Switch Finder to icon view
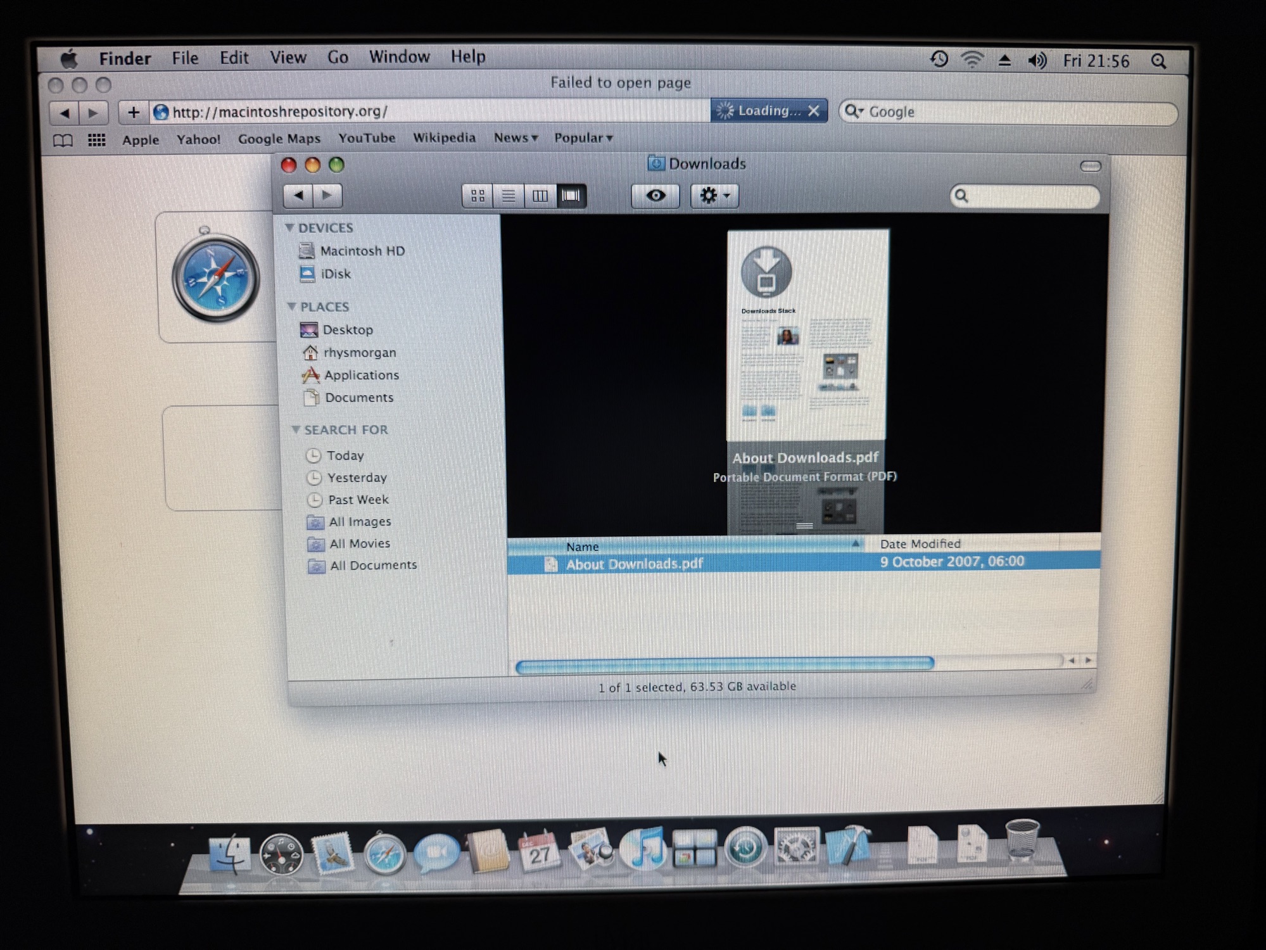1266x950 pixels. [478, 196]
